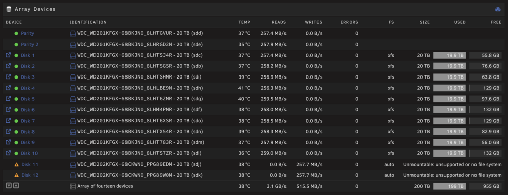Open the Disk 1 settings link

pos(27,55)
